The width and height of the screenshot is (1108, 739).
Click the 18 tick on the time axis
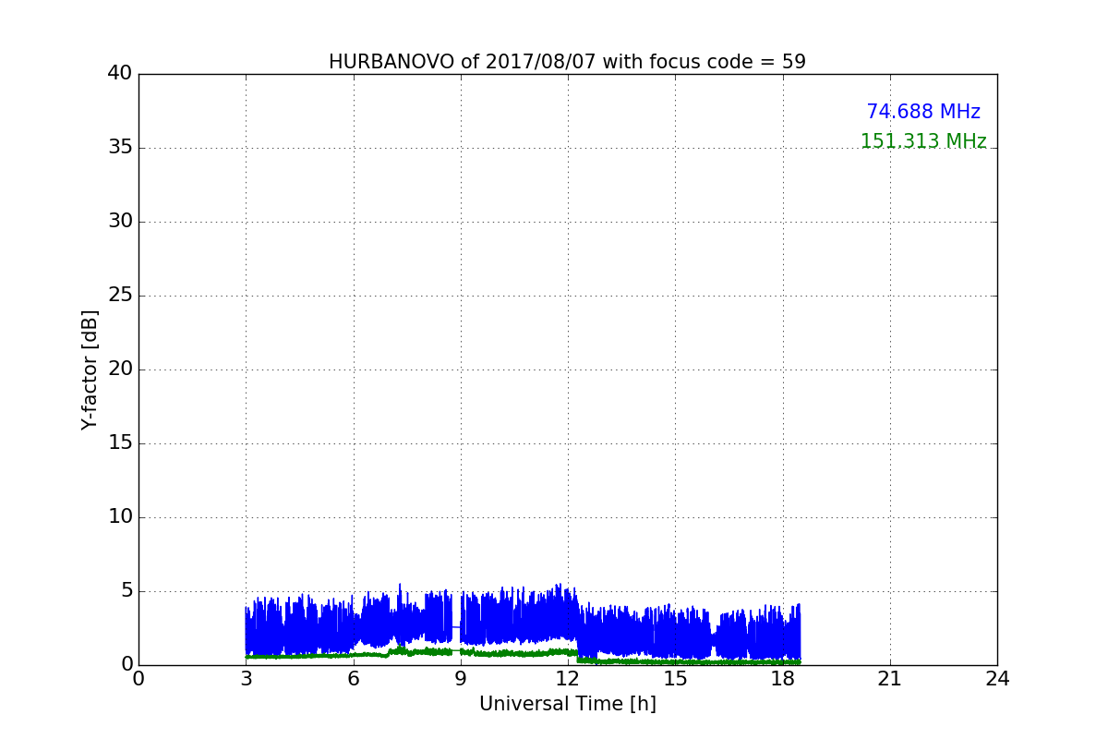[783, 679]
